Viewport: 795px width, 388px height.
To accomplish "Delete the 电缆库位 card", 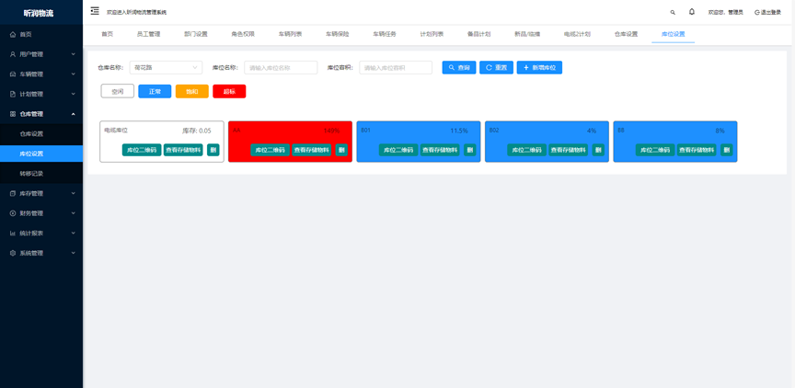I will point(213,150).
